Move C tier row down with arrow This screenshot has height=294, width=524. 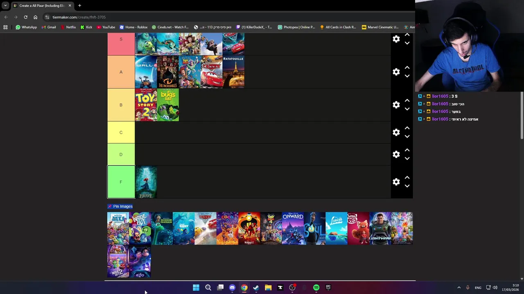pyautogui.click(x=407, y=136)
